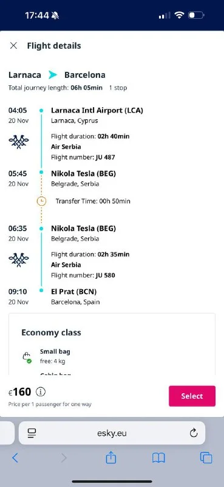Tap the price info icon next to €160
The image size is (224, 487).
41,391
